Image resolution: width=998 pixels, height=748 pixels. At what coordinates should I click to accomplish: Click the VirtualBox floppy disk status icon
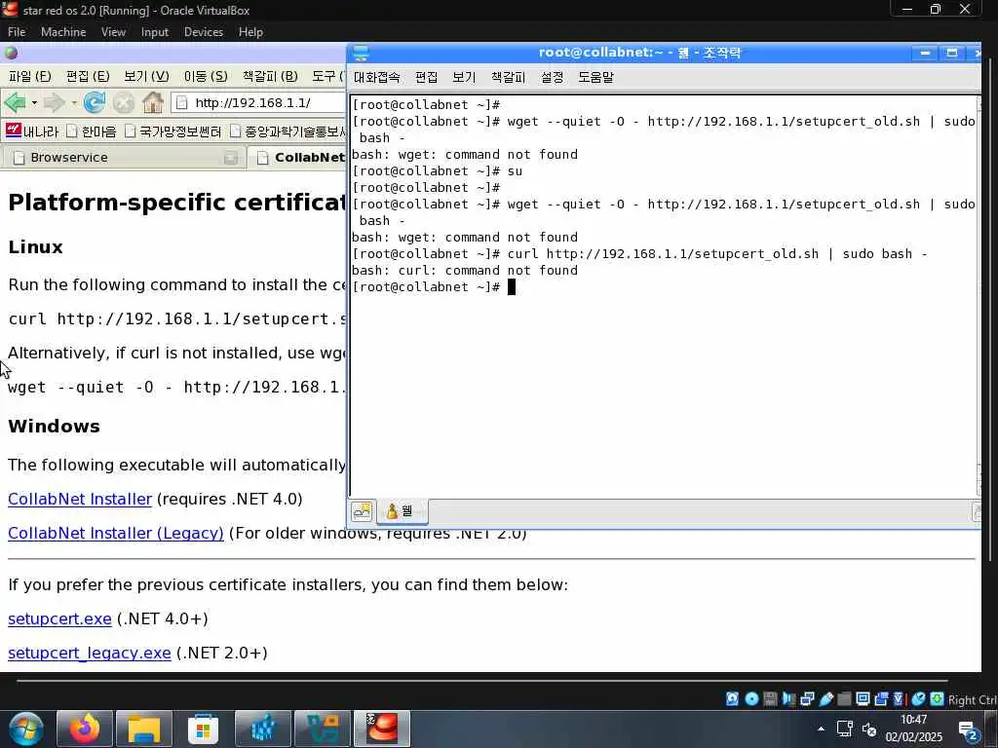click(x=770, y=699)
